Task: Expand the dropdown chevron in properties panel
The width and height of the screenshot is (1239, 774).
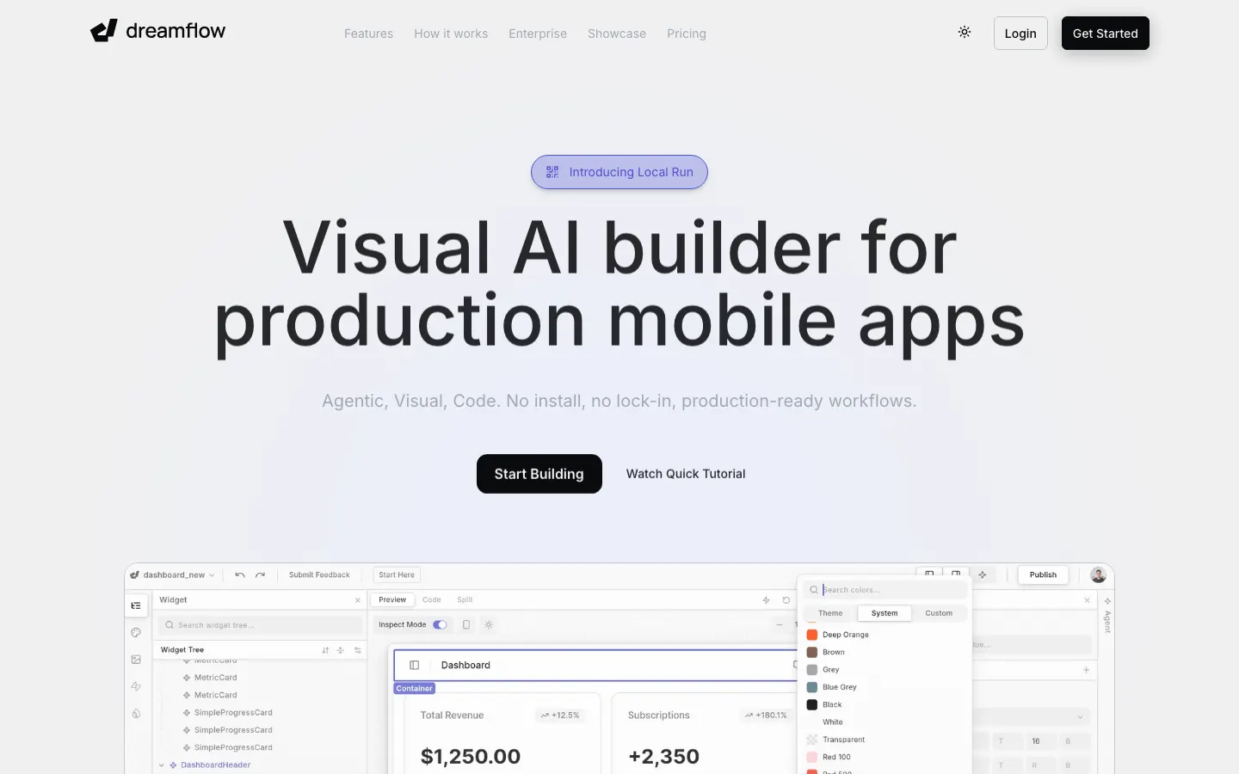Action: click(x=1080, y=717)
